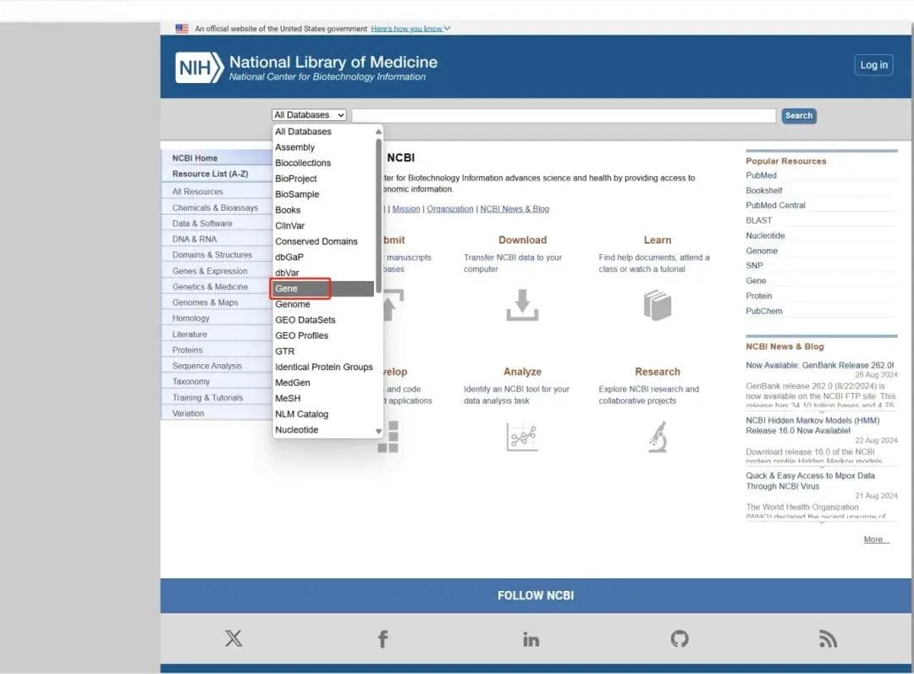The width and height of the screenshot is (914, 674).
Task: Open SNP in Popular Resources
Action: (x=754, y=265)
